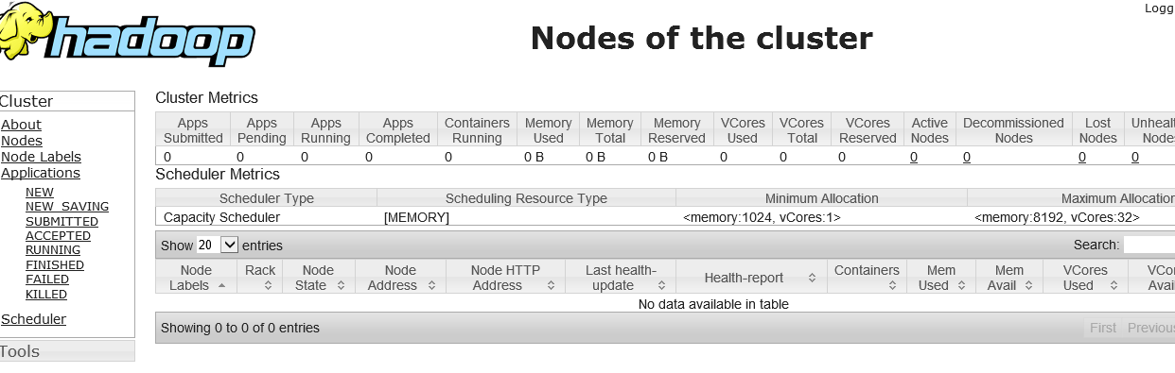Sort table by Health-report column

point(749,278)
